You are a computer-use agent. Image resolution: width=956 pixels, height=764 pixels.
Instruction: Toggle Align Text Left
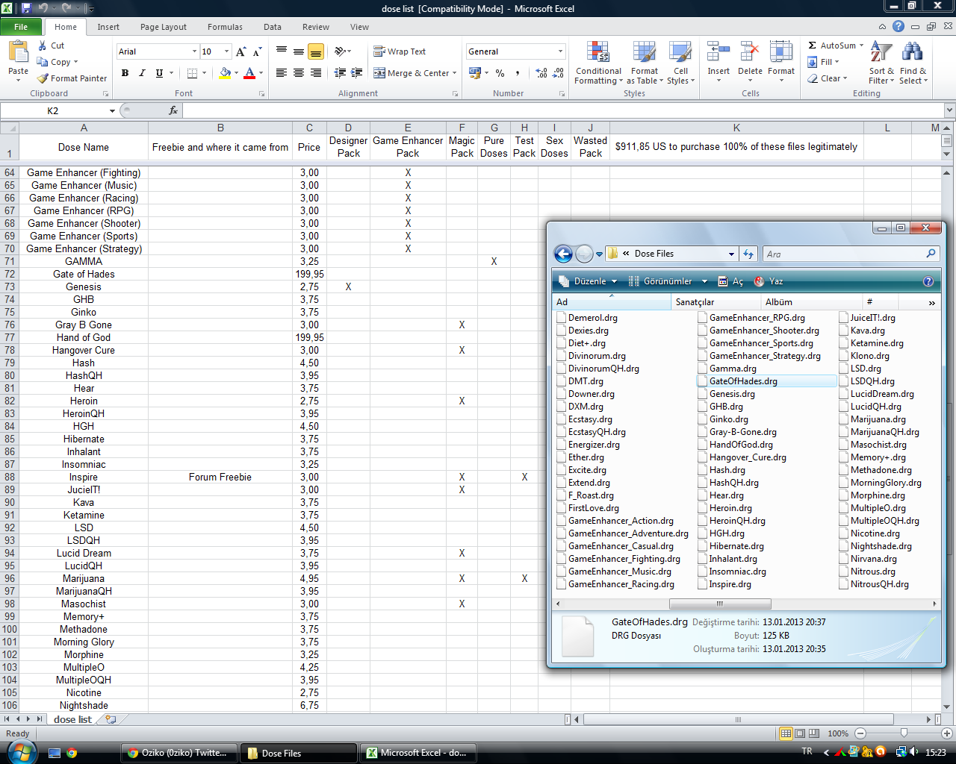(282, 73)
